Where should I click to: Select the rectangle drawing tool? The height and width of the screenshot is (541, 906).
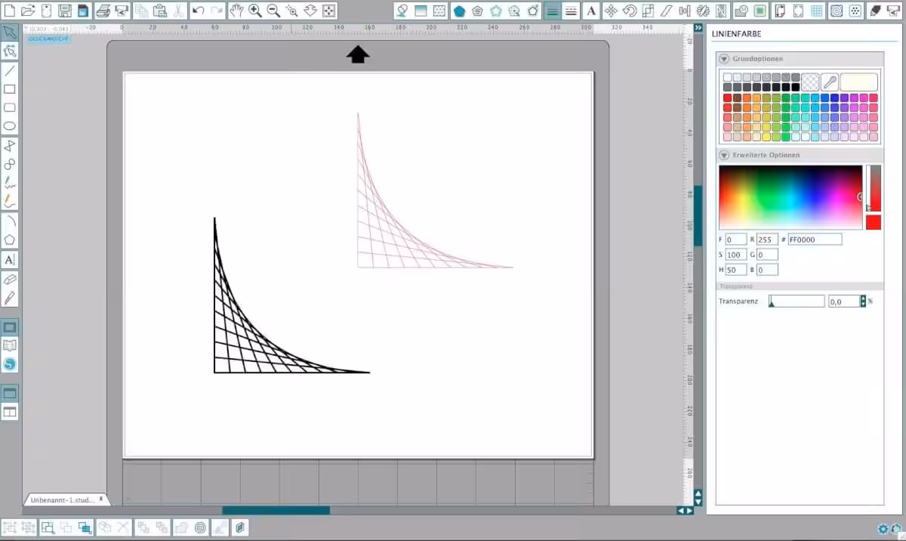pos(10,89)
